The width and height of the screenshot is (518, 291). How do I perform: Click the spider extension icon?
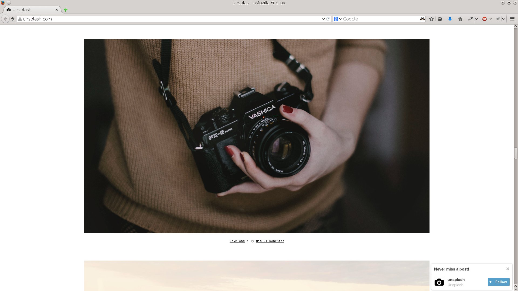coord(498,19)
